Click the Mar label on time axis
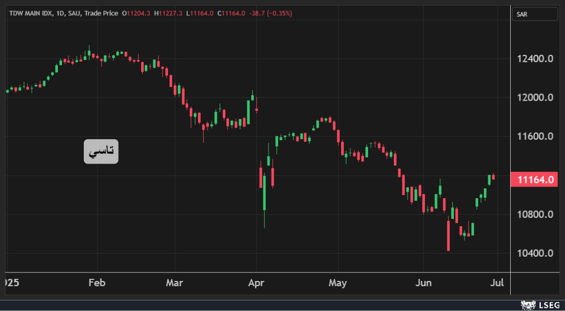The height and width of the screenshot is (311, 565). click(x=174, y=283)
